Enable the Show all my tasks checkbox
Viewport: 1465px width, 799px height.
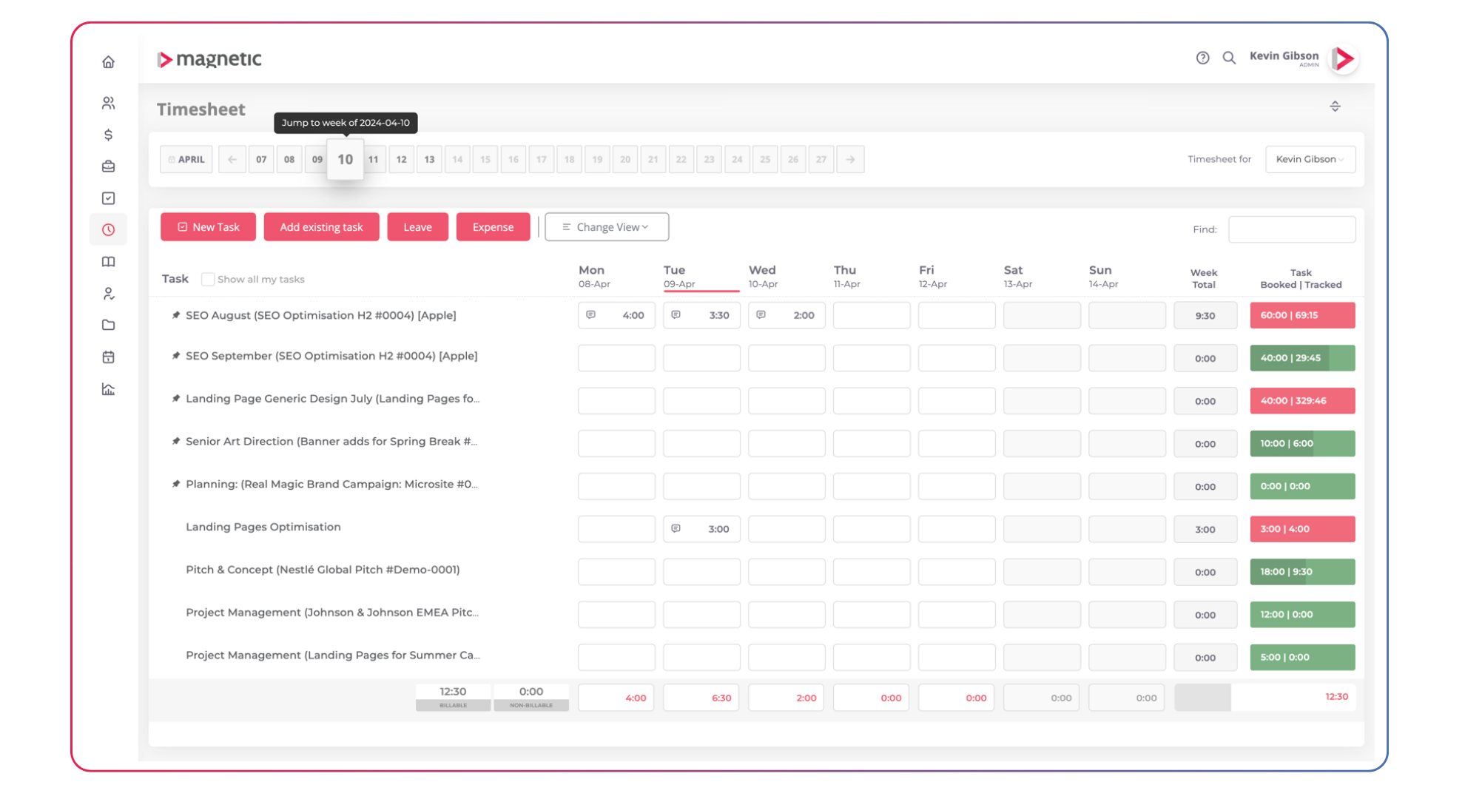208,279
